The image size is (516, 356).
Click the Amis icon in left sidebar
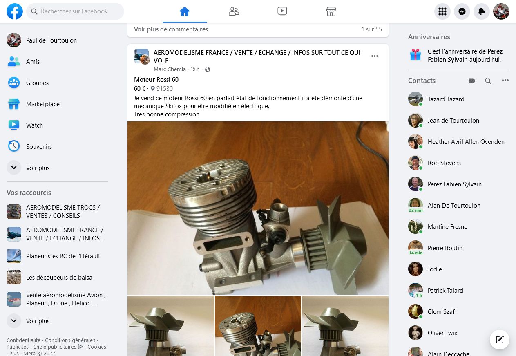pos(14,61)
